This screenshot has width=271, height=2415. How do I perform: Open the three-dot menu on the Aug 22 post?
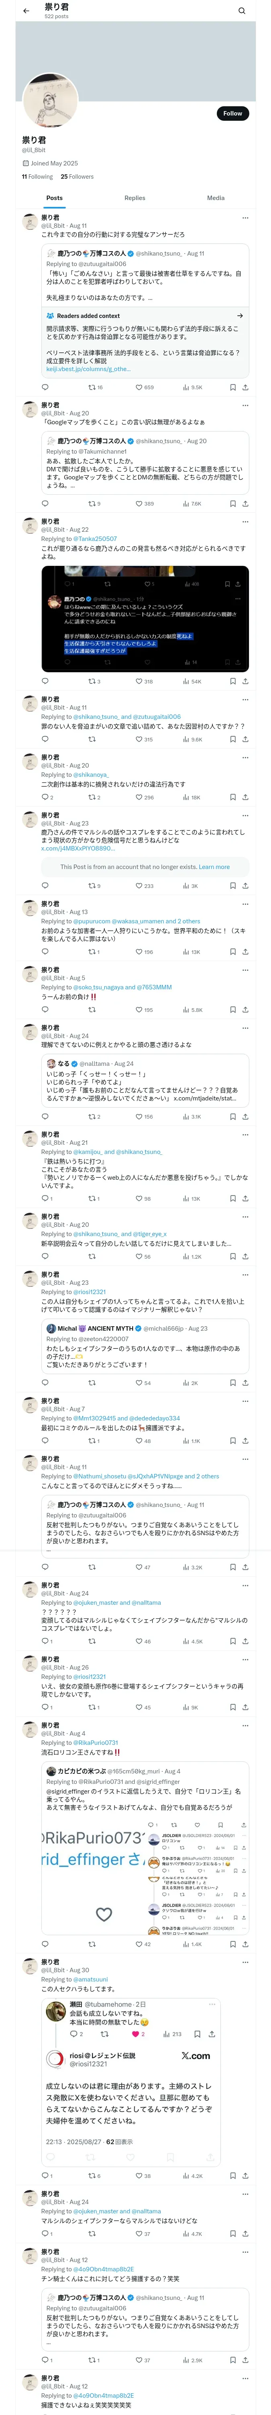245,522
